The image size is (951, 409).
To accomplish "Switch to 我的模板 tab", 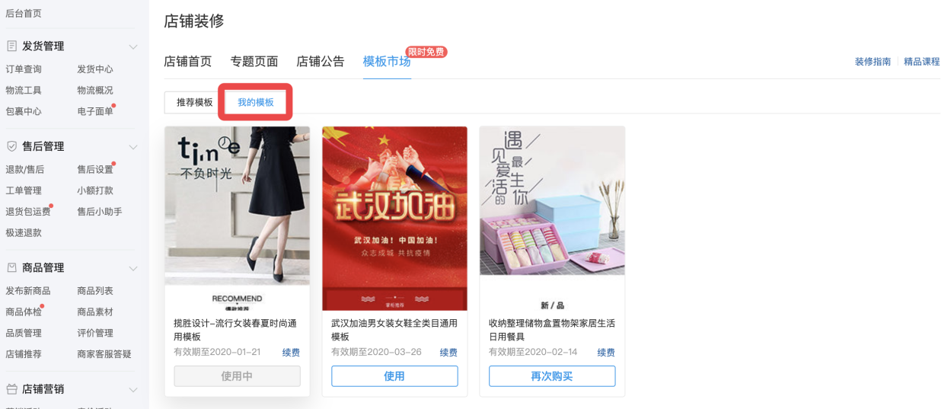I will tap(256, 102).
